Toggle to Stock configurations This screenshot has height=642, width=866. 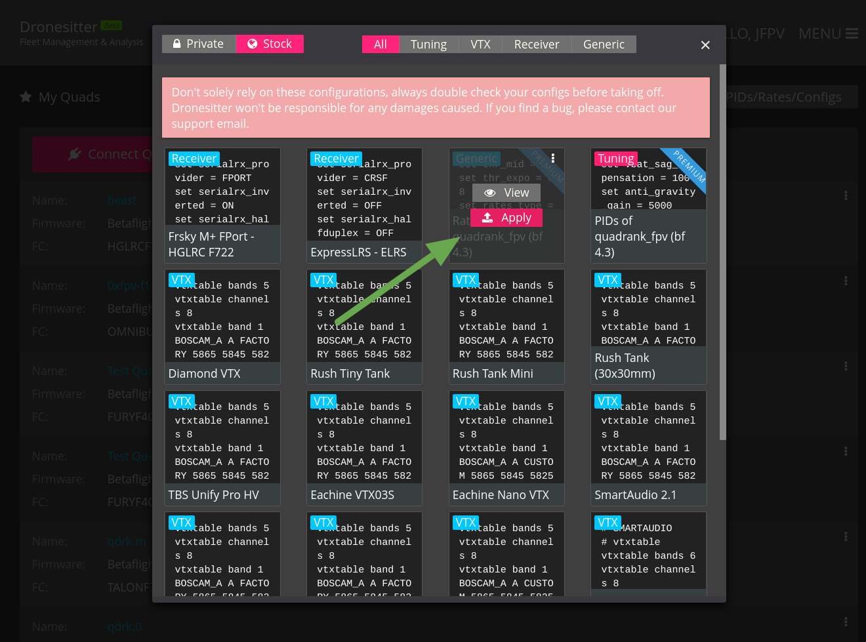click(x=270, y=44)
